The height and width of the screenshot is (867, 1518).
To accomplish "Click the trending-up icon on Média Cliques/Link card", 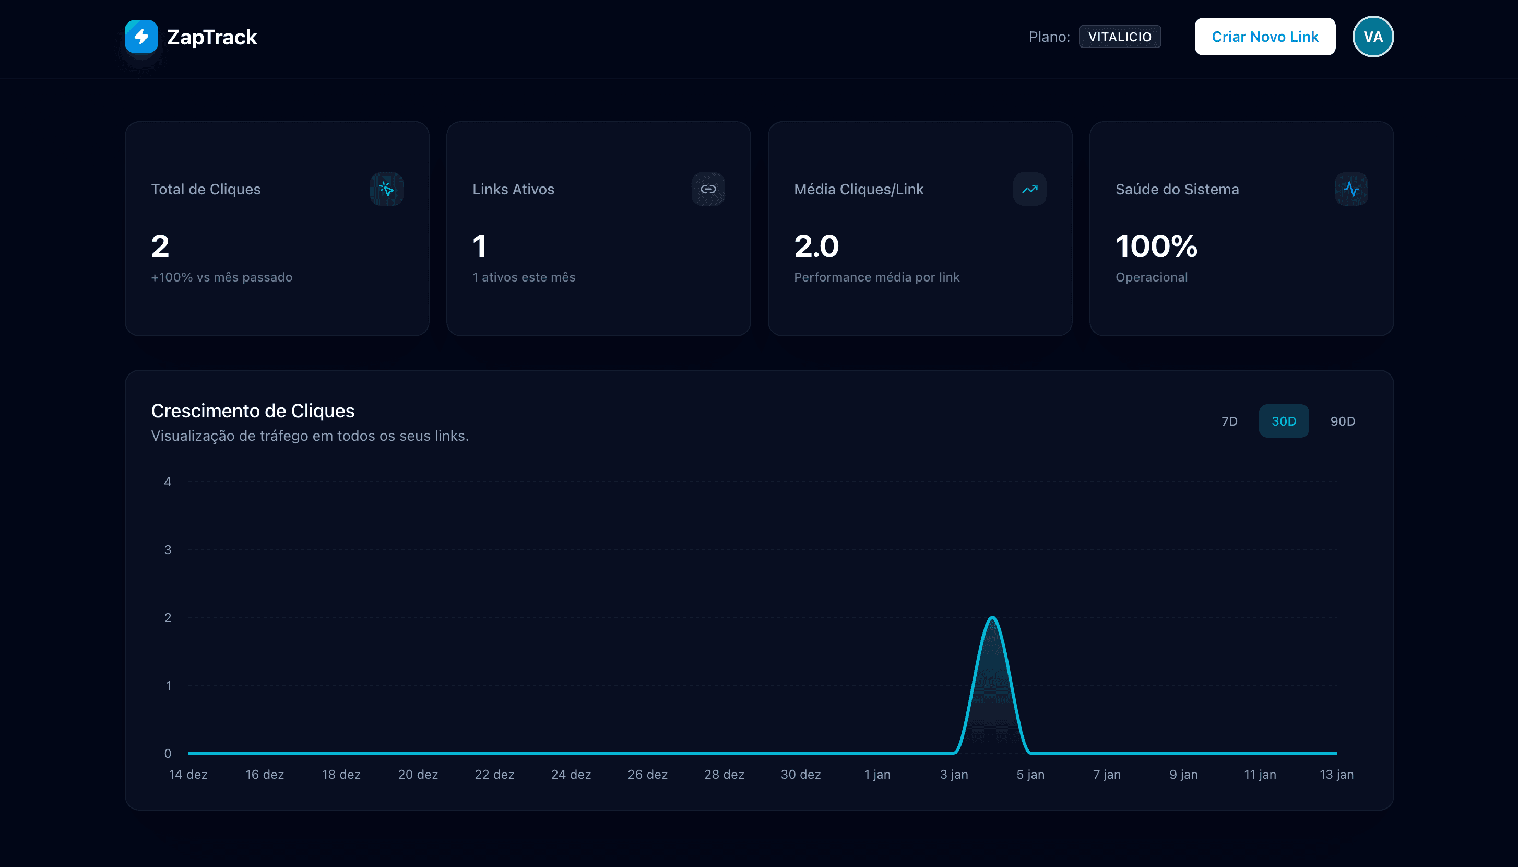I will 1029,190.
